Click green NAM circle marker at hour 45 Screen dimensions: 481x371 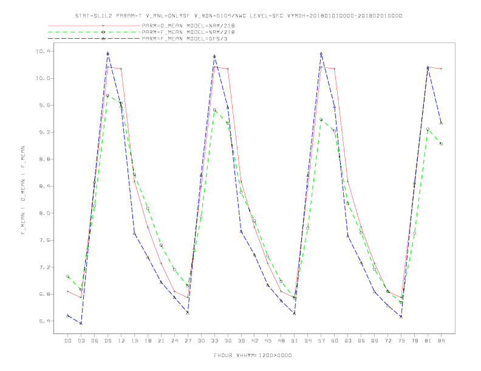pyautogui.click(x=268, y=256)
